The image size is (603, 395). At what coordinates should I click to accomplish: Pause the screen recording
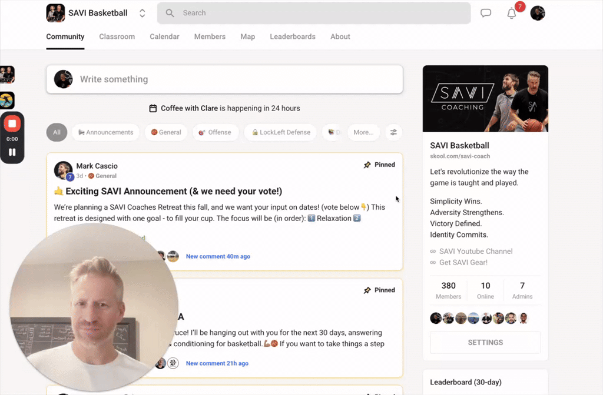(x=12, y=152)
